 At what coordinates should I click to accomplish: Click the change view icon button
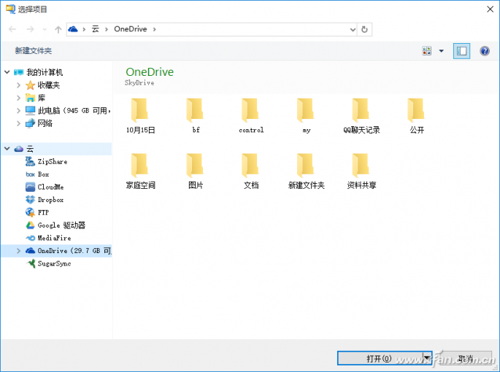427,50
